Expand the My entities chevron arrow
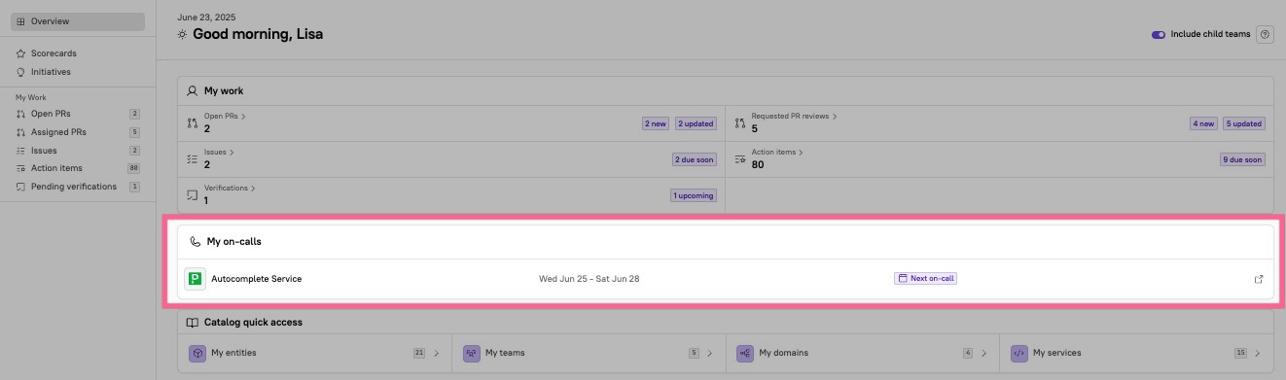This screenshot has height=380, width=1286. [437, 353]
